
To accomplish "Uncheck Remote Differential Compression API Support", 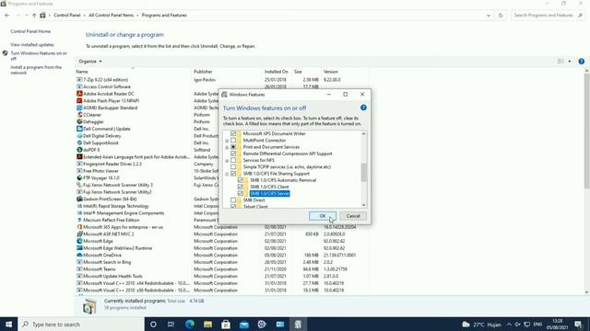I will coord(233,154).
